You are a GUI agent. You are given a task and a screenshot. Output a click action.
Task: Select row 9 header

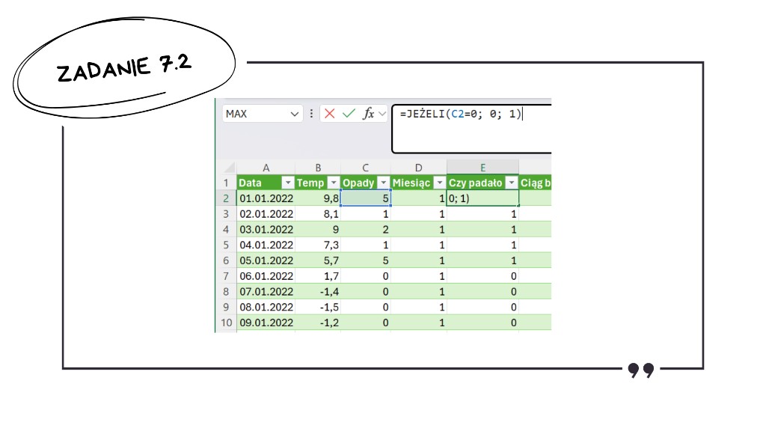click(x=226, y=308)
